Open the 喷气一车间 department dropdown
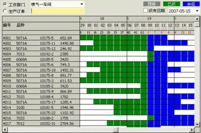The height and width of the screenshot is (133, 201). coord(82,4)
